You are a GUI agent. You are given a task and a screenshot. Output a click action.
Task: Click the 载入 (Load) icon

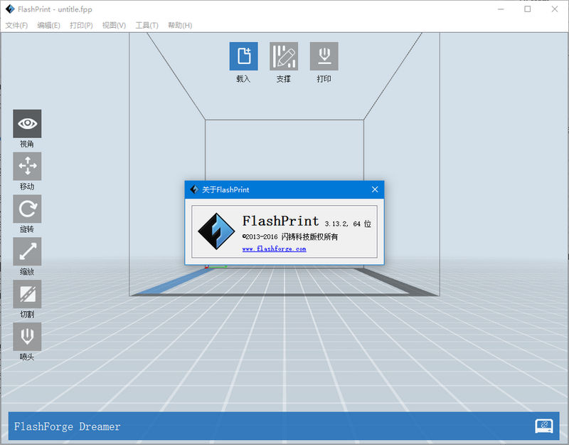(x=243, y=56)
